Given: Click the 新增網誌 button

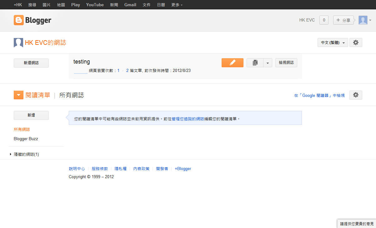Looking at the screenshot, I should click(x=31, y=63).
